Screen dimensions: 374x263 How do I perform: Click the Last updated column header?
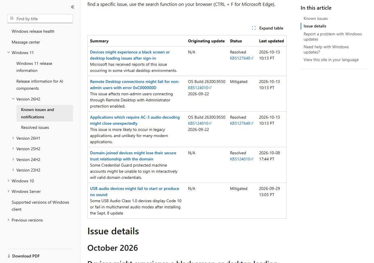tap(271, 41)
